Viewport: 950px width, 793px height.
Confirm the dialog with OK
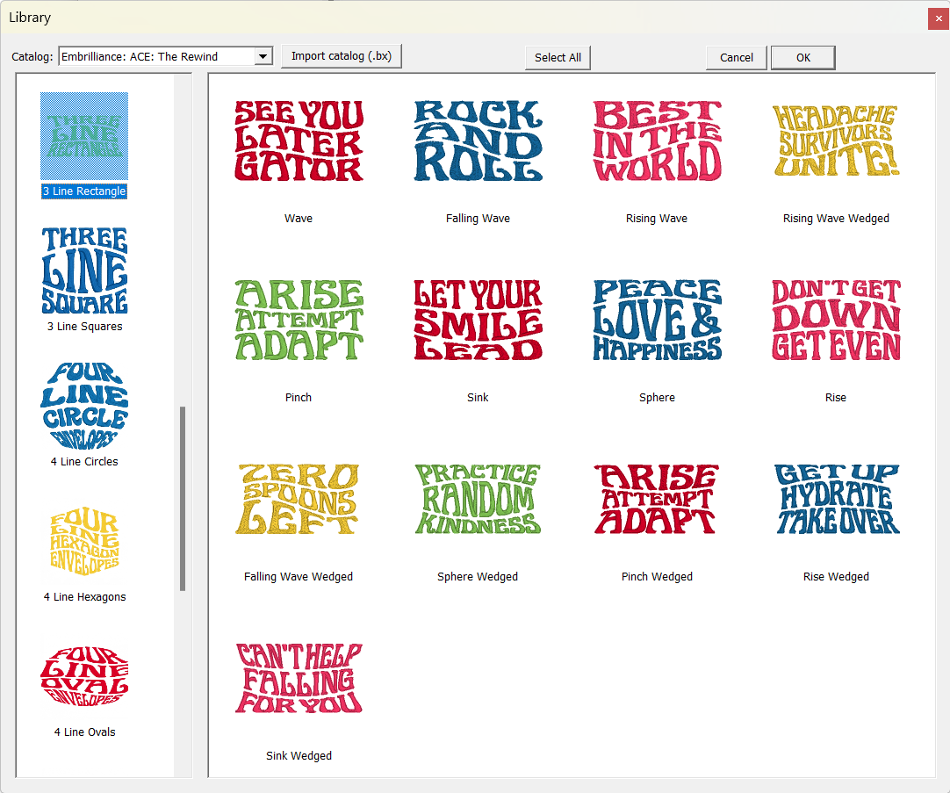coord(802,57)
